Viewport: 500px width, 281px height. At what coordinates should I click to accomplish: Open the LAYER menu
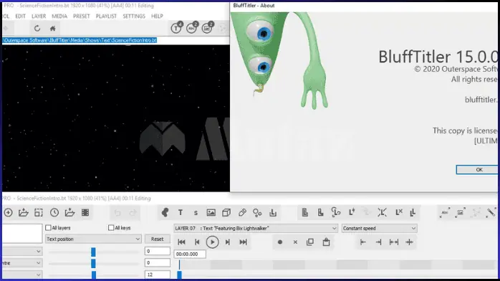tap(39, 16)
